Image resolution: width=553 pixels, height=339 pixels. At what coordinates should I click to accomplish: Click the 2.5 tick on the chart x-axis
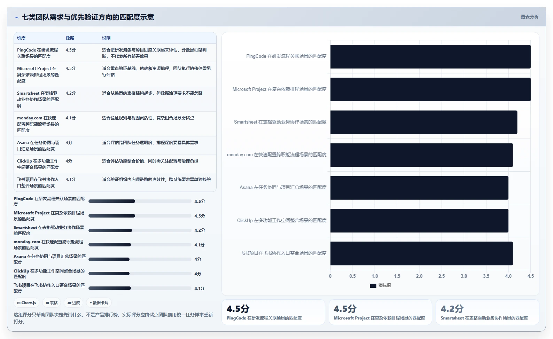(442, 276)
